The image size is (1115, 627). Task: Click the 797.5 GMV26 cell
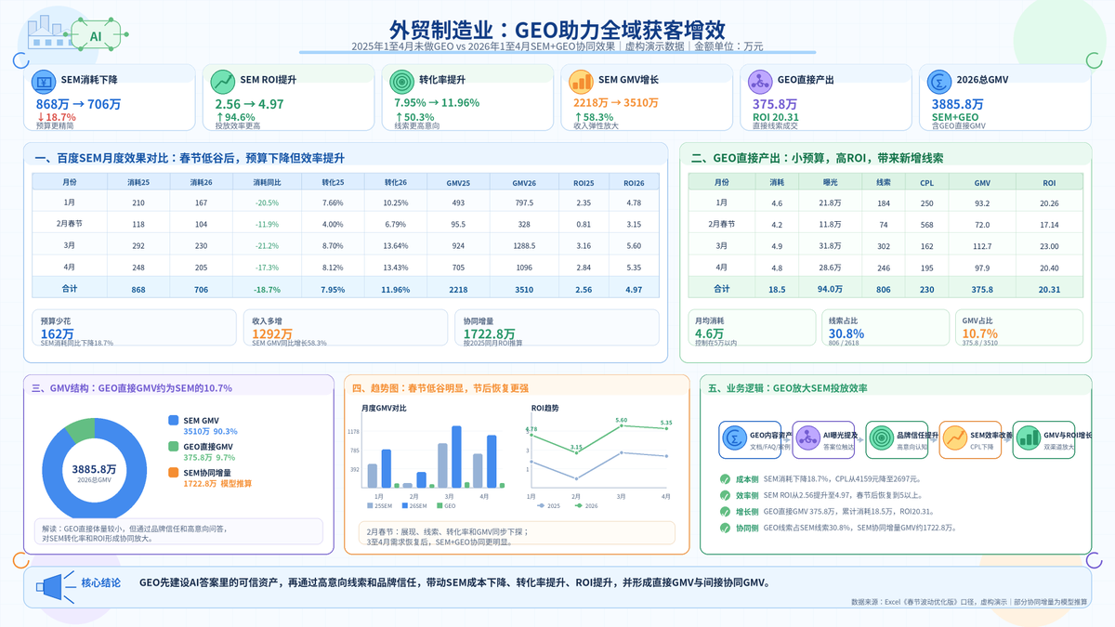coord(524,202)
